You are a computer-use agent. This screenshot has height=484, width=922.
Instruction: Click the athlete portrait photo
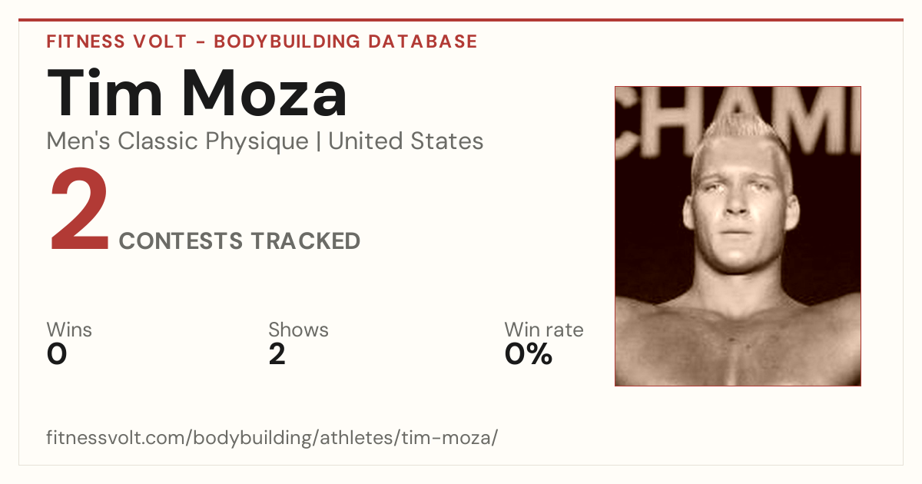(738, 236)
